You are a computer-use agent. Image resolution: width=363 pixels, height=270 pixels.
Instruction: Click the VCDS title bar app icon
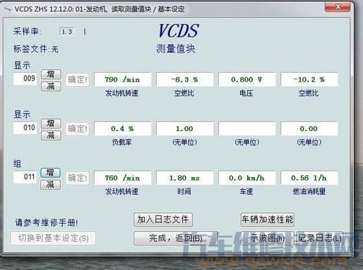tap(8, 9)
